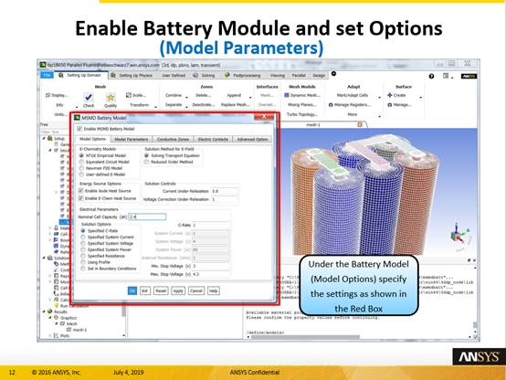The height and width of the screenshot is (380, 506).
Task: Expand the Solution node in tree
Action: [x=44, y=258]
